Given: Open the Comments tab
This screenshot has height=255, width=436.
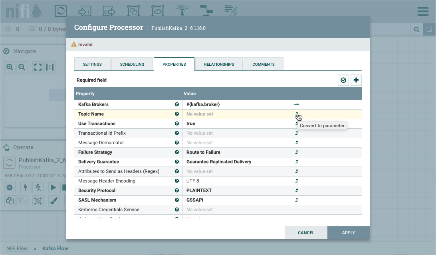Looking at the screenshot, I should pos(263,64).
